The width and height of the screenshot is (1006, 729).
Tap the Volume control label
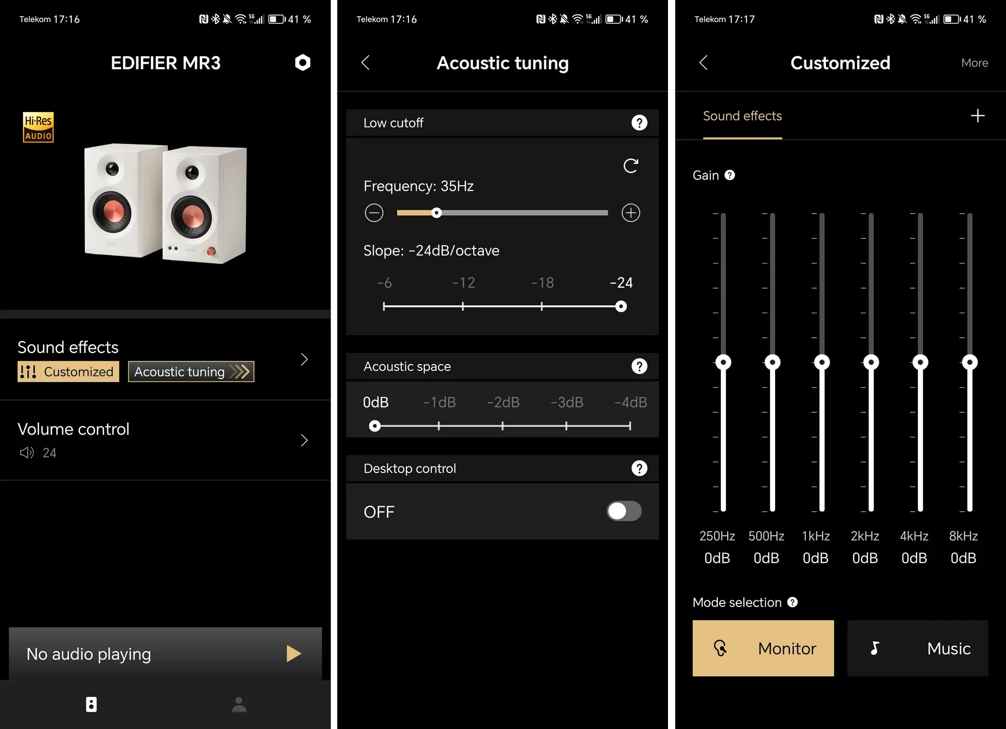click(73, 429)
